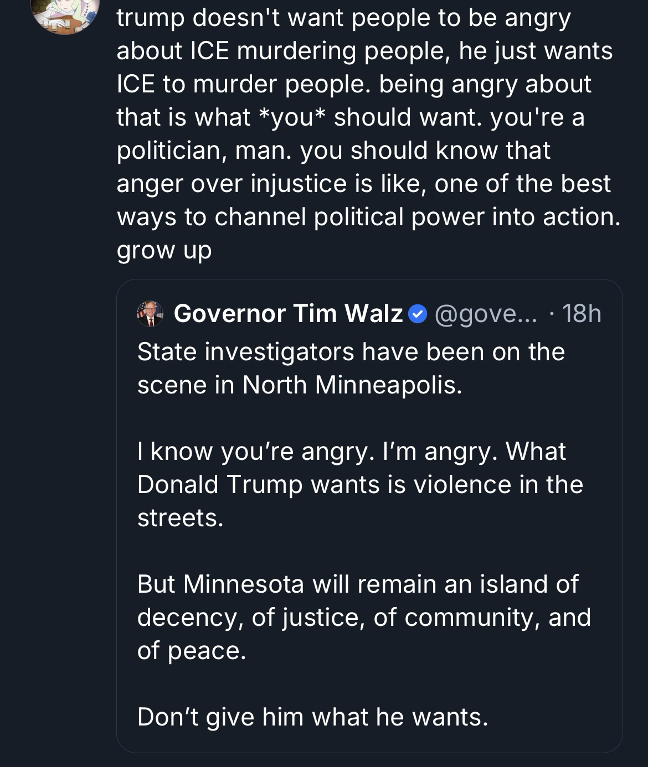The width and height of the screenshot is (648, 767).
Task: Open Governor Tim Walz's small profile picture
Action: 150,314
